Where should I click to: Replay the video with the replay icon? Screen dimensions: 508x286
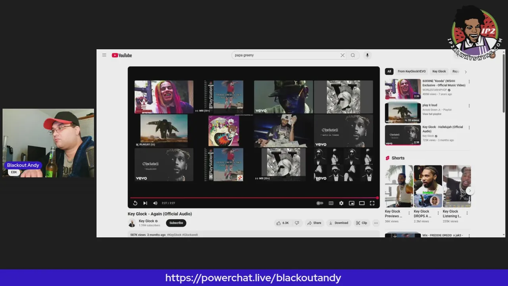(x=135, y=203)
